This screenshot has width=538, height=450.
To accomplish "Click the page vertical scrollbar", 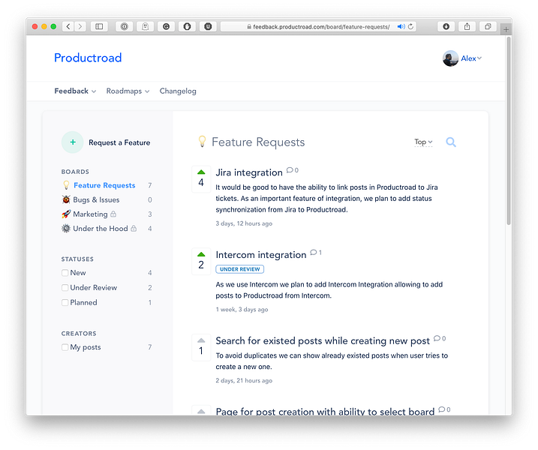I will [509, 130].
